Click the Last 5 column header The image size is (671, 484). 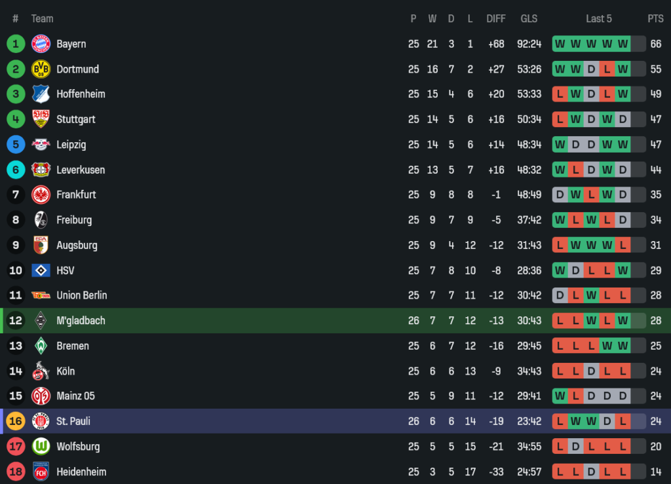click(598, 19)
